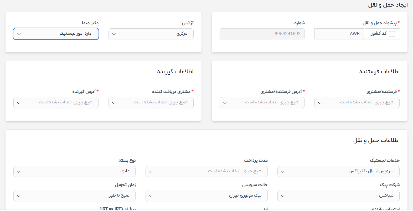413x211 pixels.
Task: Click the ایجاد حمل و نقل page title
Action: (x=388, y=5)
